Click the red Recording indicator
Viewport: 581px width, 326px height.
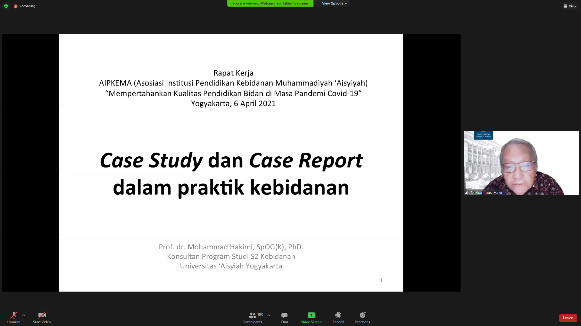coord(25,6)
